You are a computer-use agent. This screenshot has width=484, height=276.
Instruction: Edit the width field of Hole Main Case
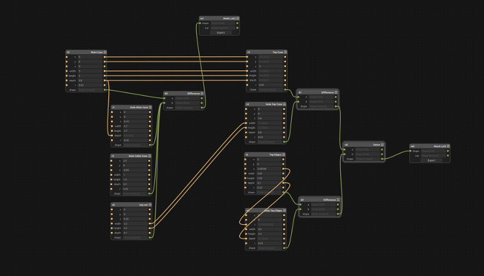coord(136,126)
